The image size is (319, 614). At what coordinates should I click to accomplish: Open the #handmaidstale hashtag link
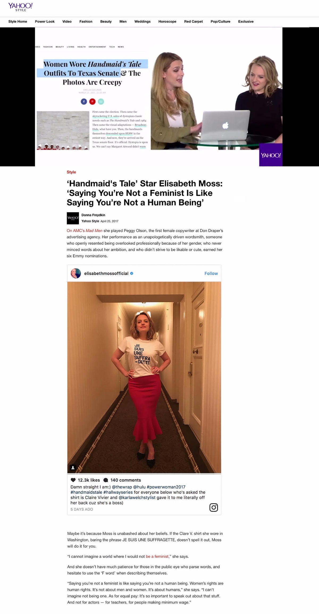[86, 492]
